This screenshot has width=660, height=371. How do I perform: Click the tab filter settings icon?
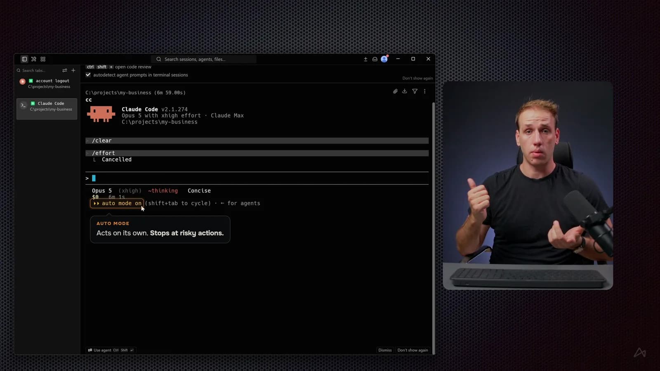click(65, 70)
